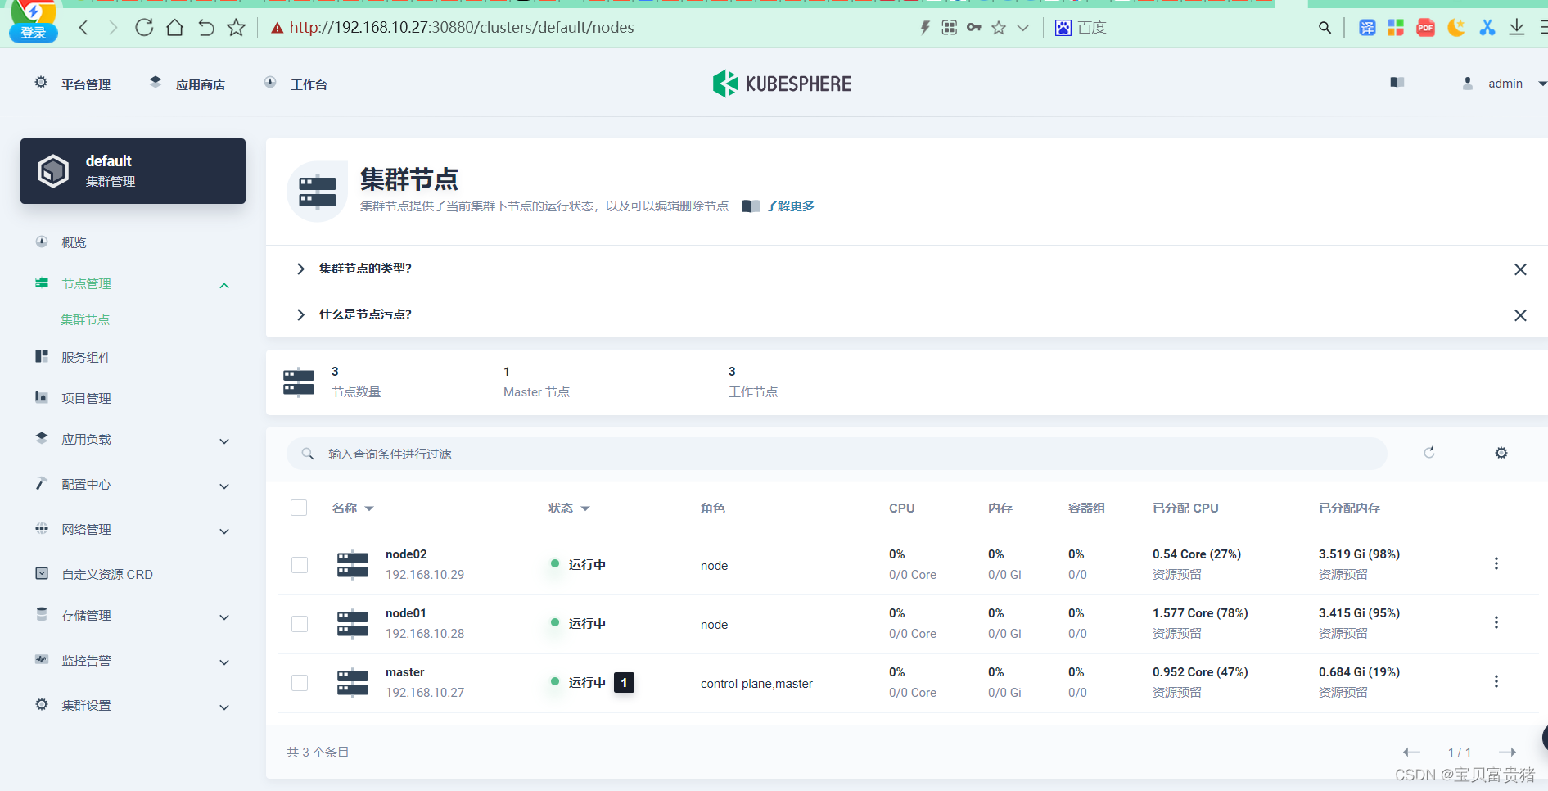Screen dimensions: 1548x791
Task: Reload the page with the refresh icon
Action: (144, 28)
